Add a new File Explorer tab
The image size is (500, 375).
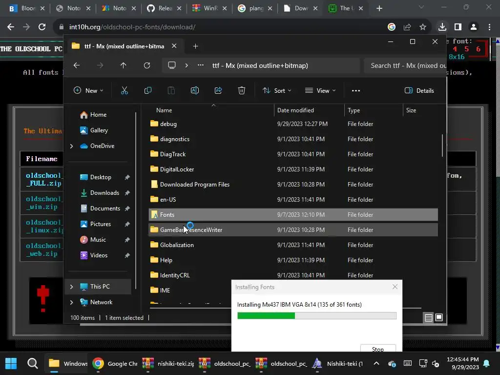[x=195, y=46]
